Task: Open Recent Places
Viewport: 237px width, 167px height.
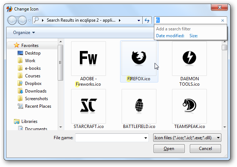Action: tap(38, 106)
